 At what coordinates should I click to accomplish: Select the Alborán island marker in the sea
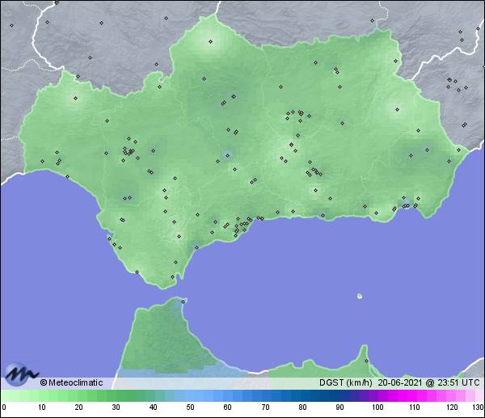(x=359, y=296)
